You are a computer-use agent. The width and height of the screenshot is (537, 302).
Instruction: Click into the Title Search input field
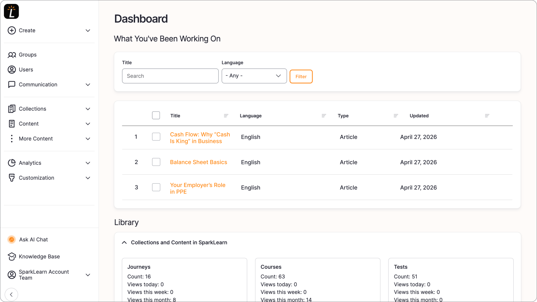(x=170, y=76)
